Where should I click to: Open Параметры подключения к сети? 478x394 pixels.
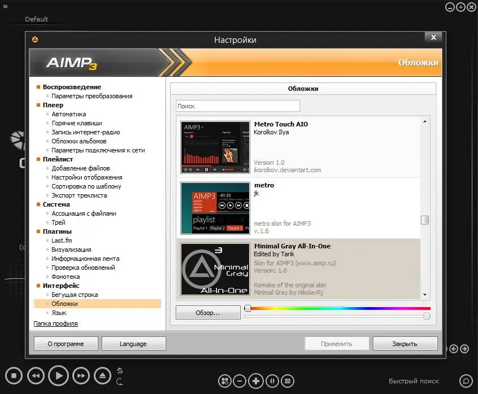click(x=98, y=150)
